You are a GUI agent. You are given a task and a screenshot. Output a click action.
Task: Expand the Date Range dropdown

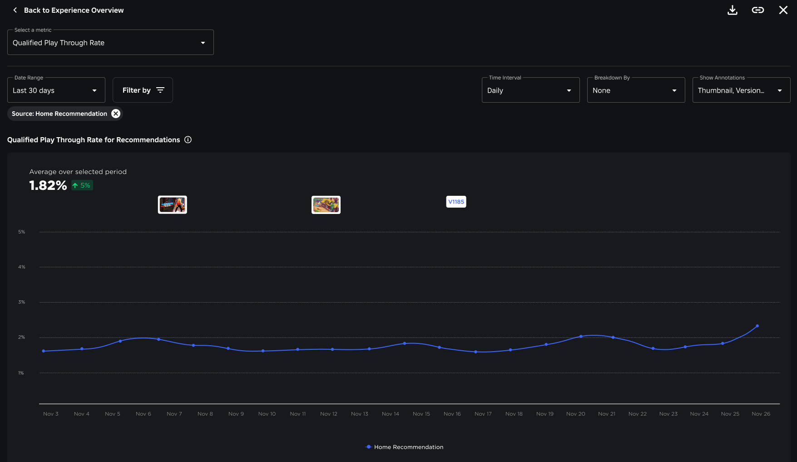56,90
